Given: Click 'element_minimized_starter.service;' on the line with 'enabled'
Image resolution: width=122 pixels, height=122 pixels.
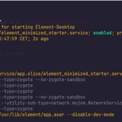Looking at the screenshot, I should click(46, 33).
